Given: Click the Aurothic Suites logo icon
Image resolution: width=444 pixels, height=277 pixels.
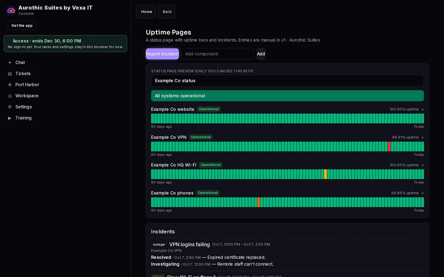Looking at the screenshot, I should click(x=11, y=10).
